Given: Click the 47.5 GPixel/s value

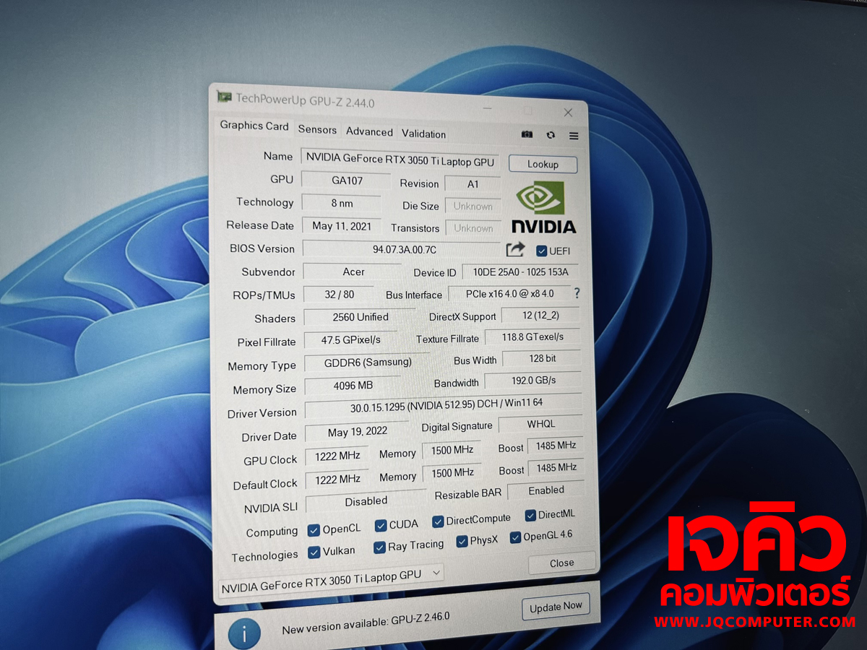Looking at the screenshot, I should coord(351,339).
